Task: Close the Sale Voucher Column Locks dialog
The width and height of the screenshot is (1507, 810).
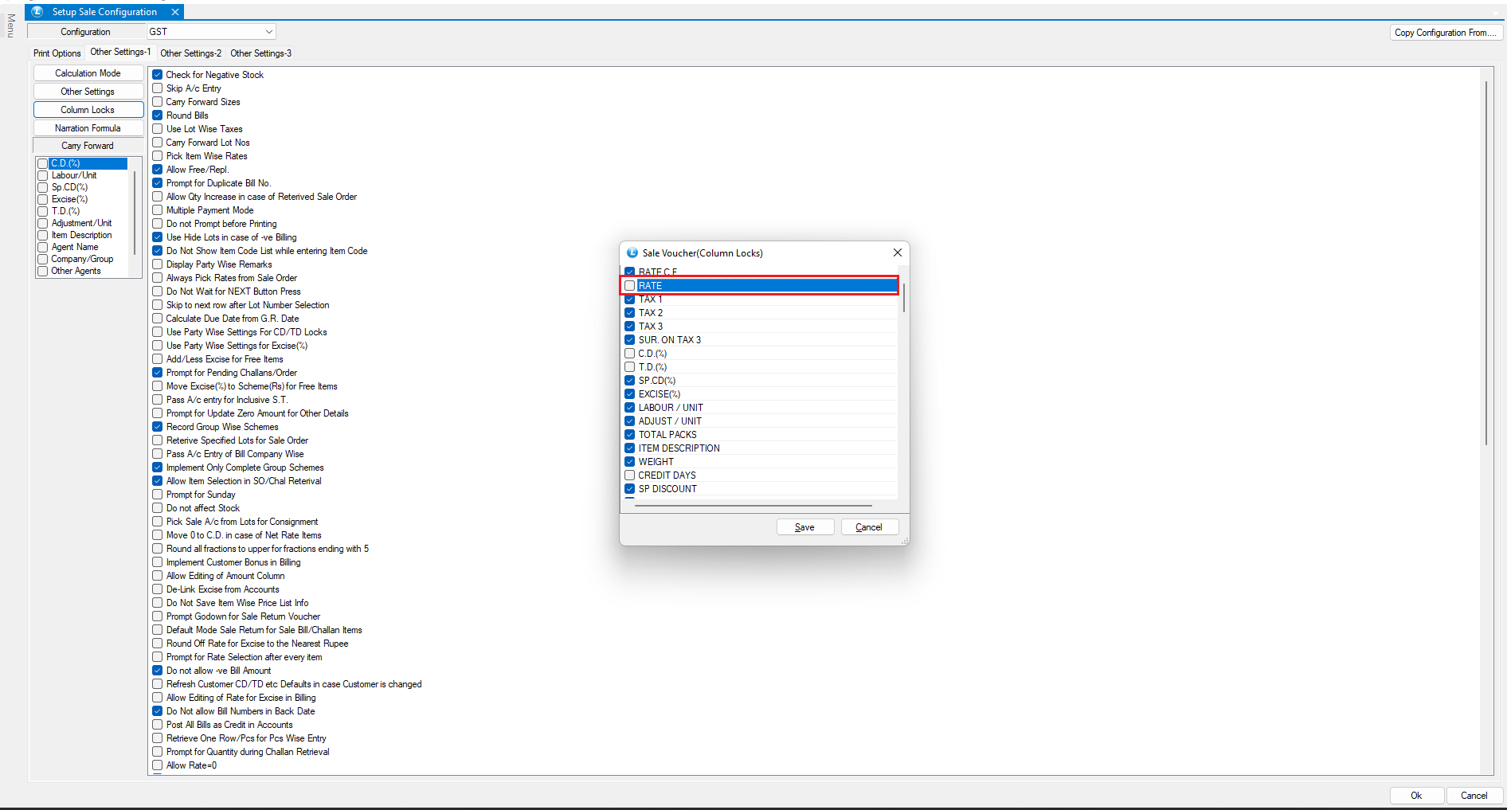Action: click(x=897, y=252)
